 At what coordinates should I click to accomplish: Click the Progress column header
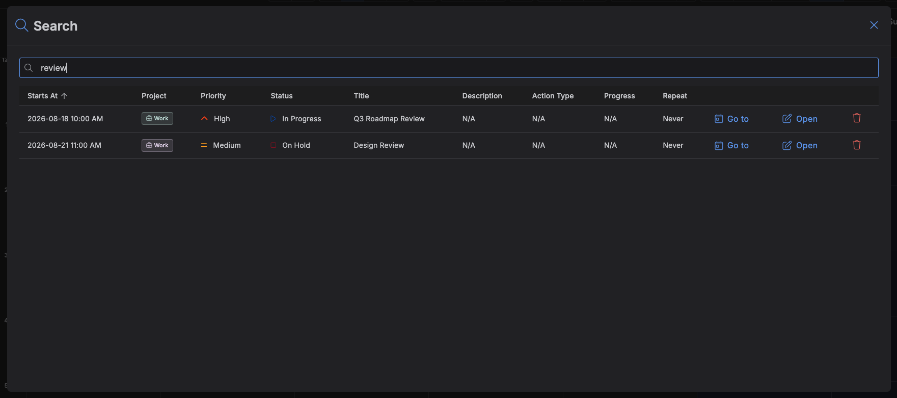click(619, 96)
